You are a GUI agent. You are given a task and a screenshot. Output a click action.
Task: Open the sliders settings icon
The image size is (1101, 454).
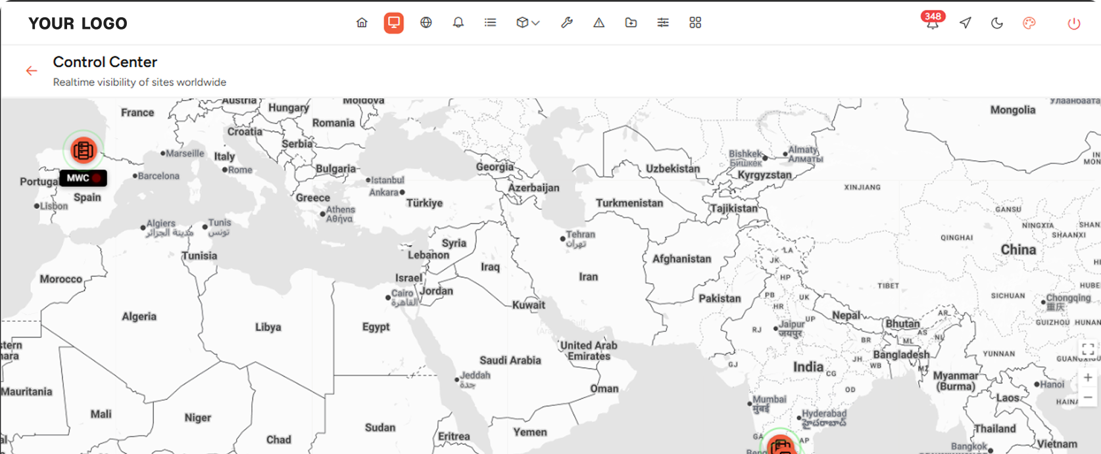pyautogui.click(x=663, y=23)
